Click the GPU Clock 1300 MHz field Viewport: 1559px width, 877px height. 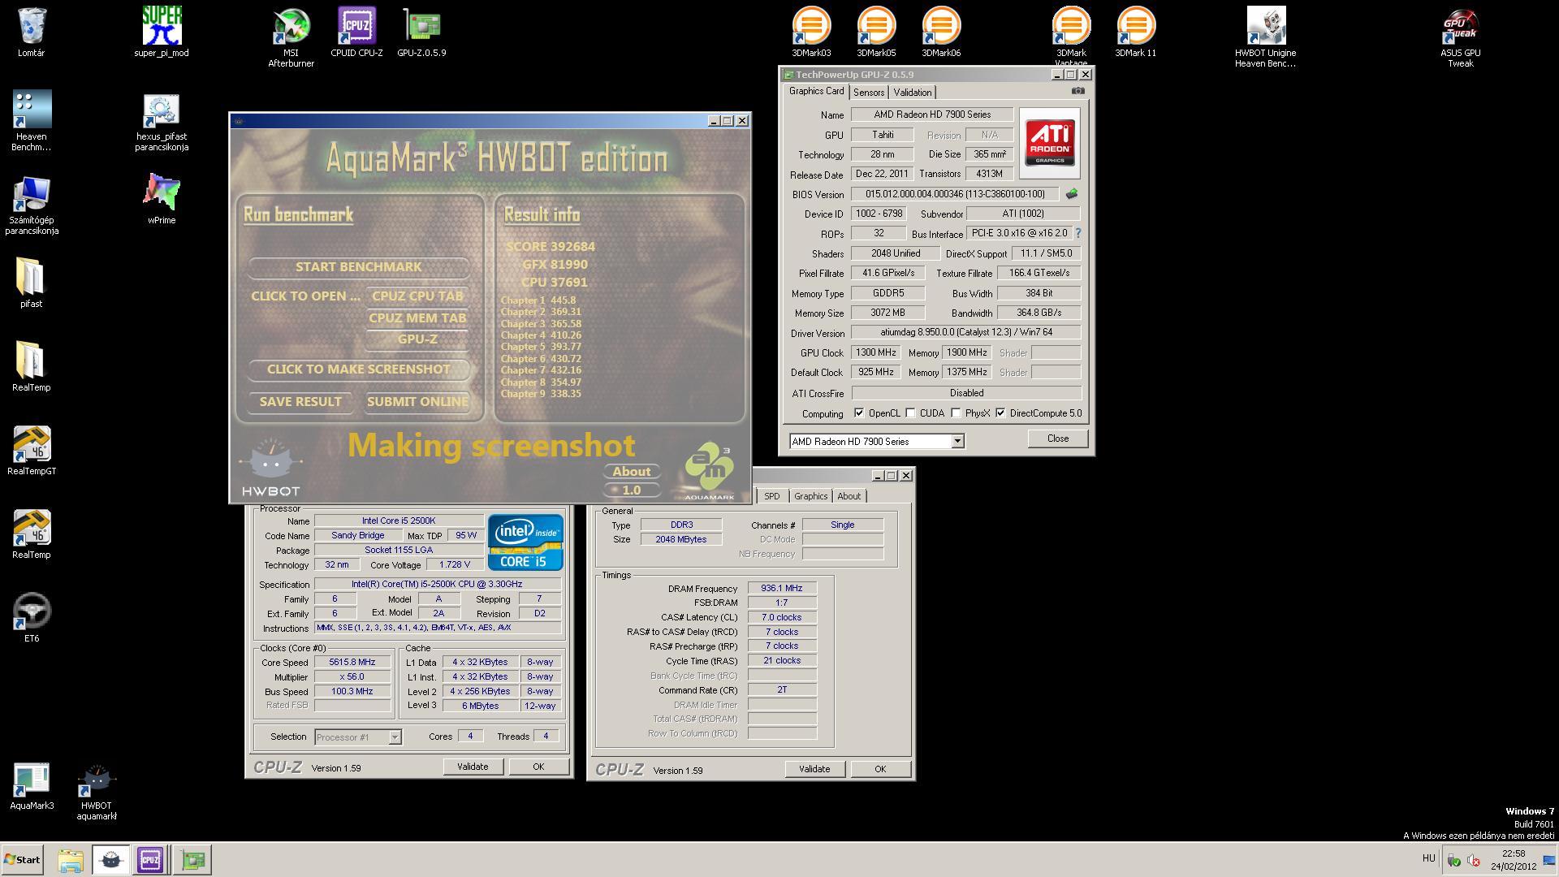[876, 353]
